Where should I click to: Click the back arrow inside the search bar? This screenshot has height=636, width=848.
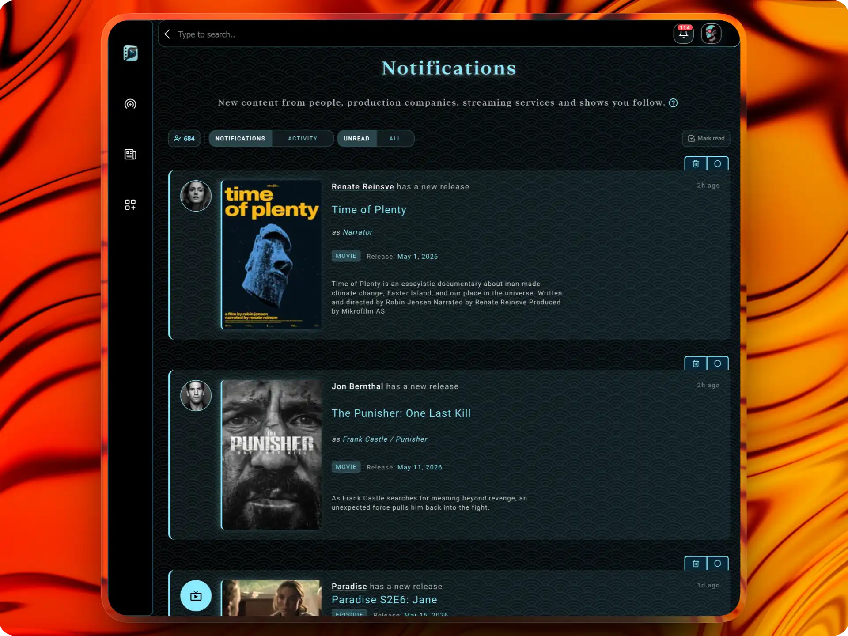[167, 34]
